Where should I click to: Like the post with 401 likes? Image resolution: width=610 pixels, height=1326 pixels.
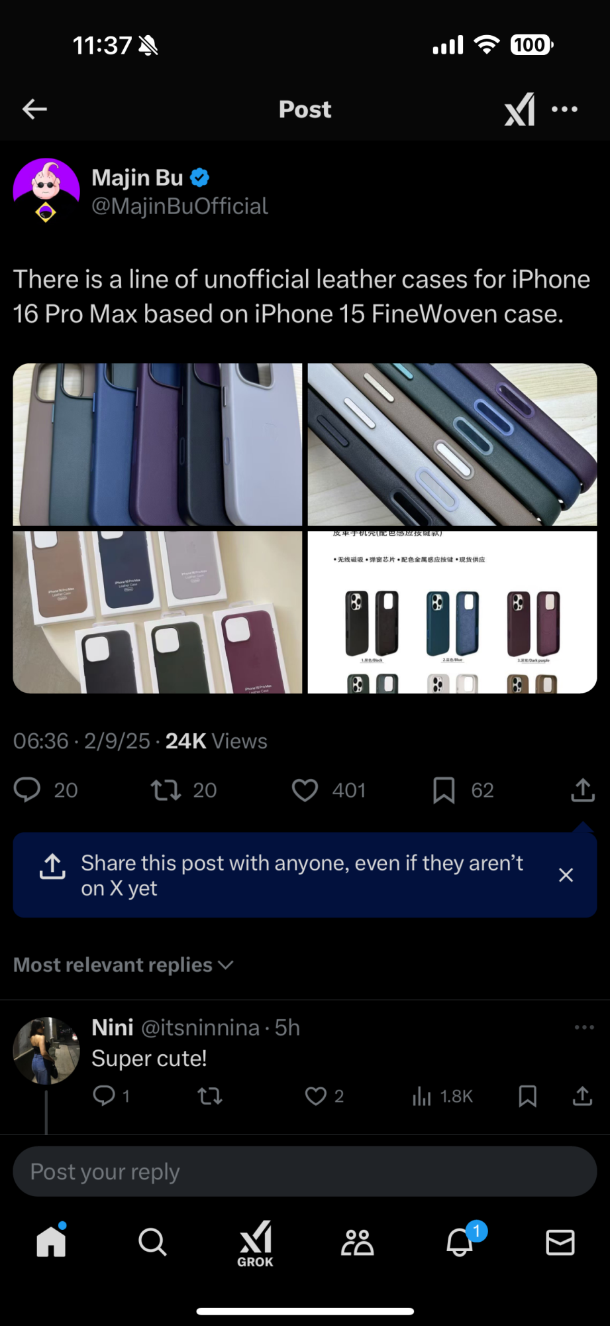tap(305, 790)
